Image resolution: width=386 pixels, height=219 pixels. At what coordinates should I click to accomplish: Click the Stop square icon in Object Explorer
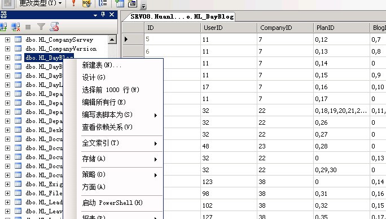tap(28, 27)
